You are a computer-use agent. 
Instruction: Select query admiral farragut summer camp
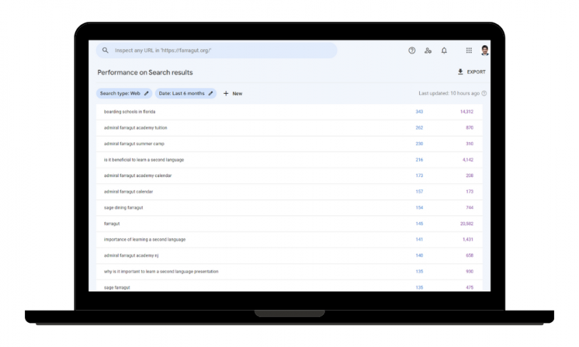click(134, 144)
